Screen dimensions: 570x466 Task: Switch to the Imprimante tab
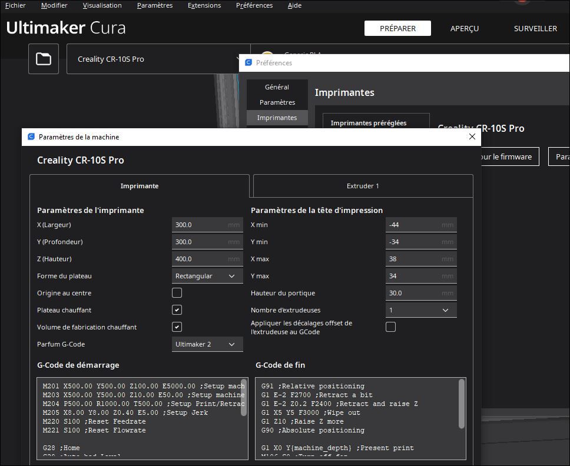[x=140, y=186]
